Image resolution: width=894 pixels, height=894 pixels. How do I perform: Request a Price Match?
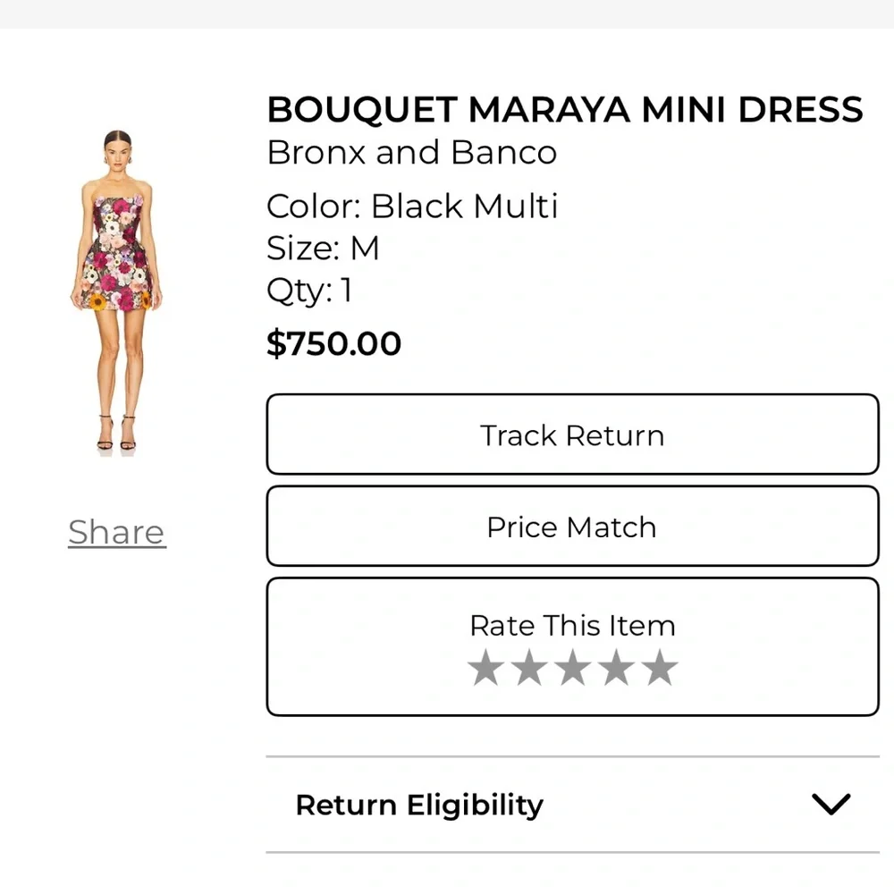pos(572,527)
